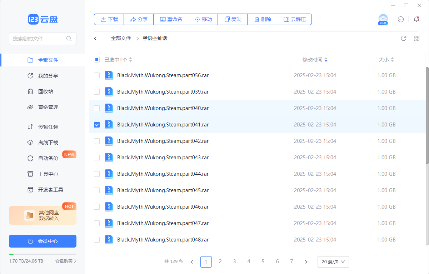Open the 会员中心 membership button

point(43,241)
